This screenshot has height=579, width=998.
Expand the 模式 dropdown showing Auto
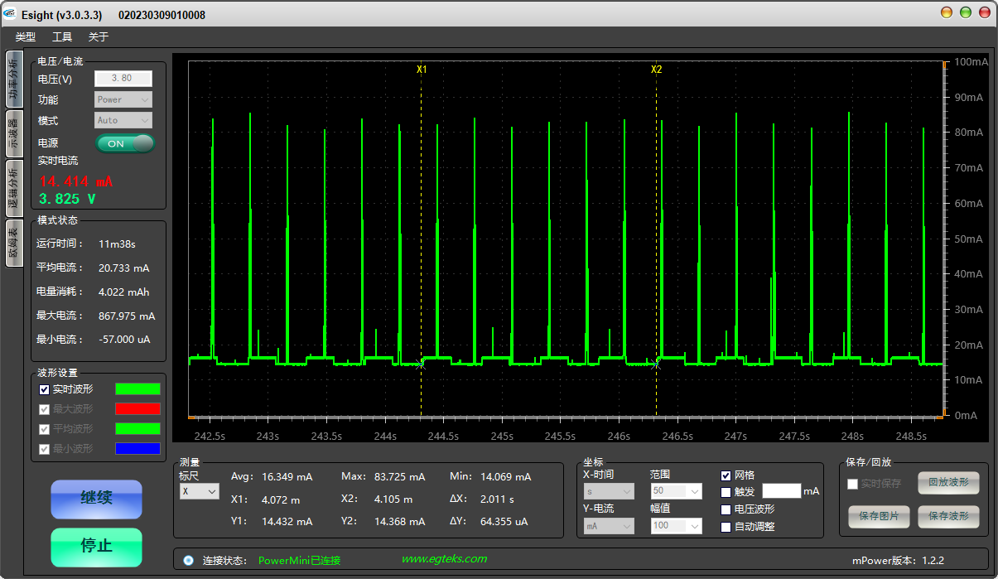(123, 120)
